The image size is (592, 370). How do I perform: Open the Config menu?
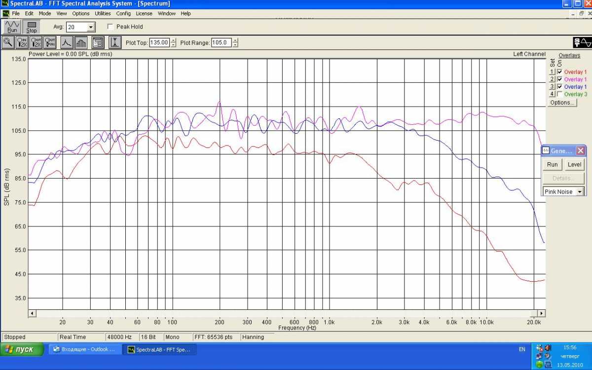[x=123, y=13]
